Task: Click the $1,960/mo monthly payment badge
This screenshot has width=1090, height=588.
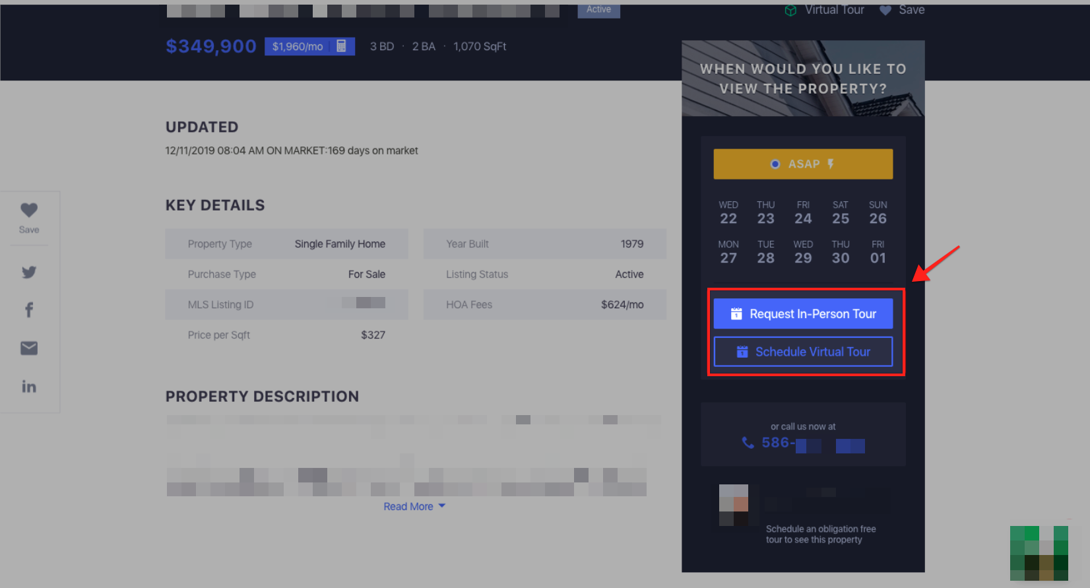Action: 298,46
